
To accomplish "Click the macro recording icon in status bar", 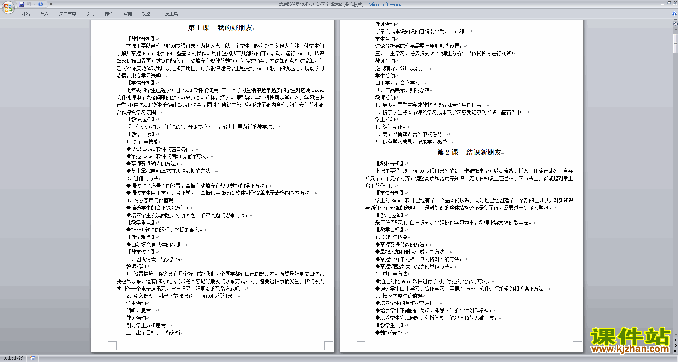I will [x=32, y=358].
